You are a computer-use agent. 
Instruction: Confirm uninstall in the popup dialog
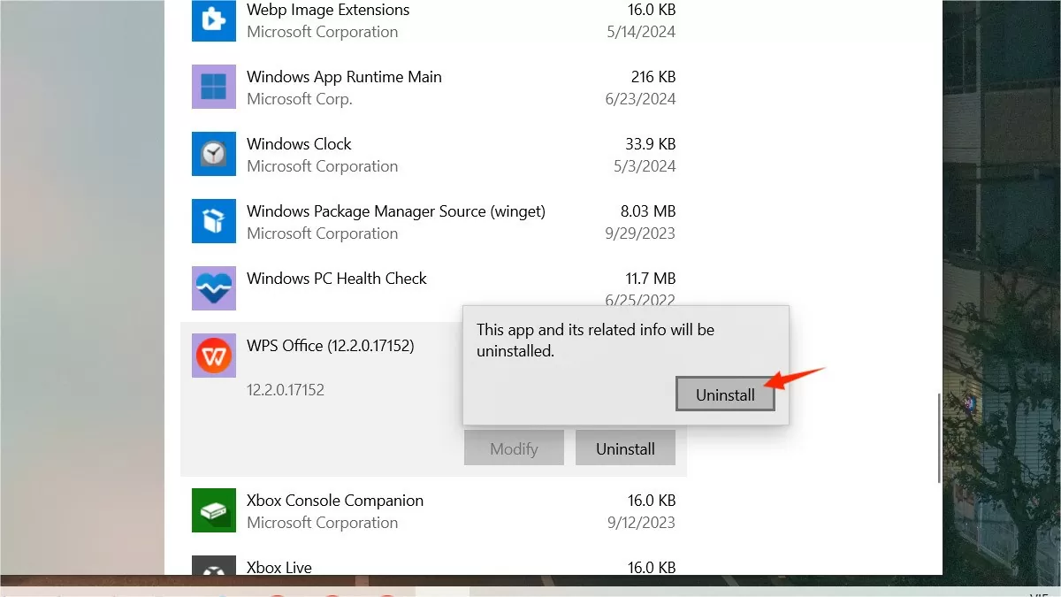[x=725, y=394]
